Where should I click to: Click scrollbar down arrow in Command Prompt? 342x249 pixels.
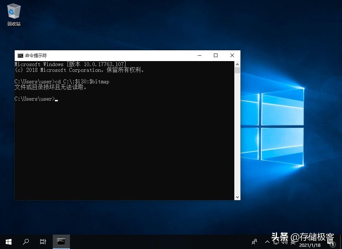click(x=237, y=197)
